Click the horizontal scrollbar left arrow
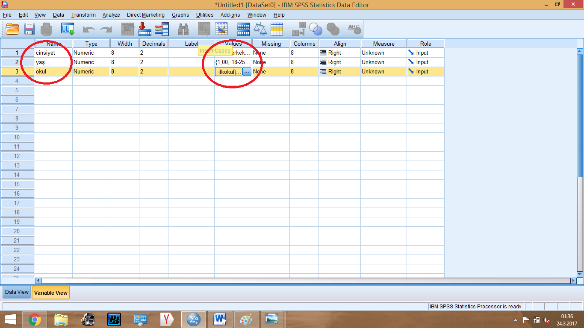584x328 pixels. [x=38, y=281]
